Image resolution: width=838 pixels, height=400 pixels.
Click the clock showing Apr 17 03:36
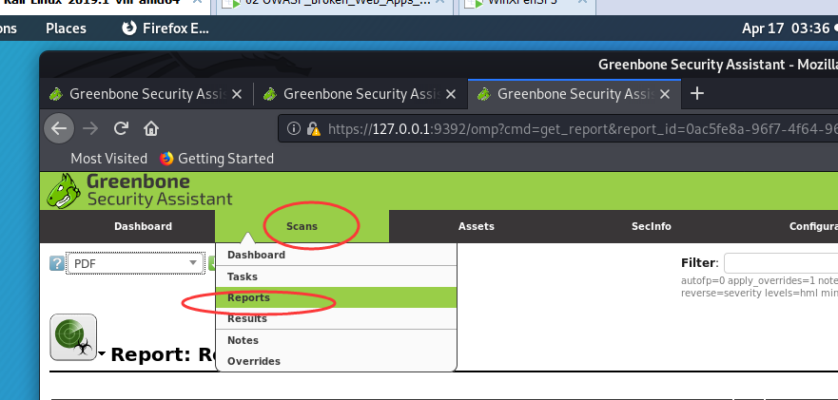click(786, 29)
